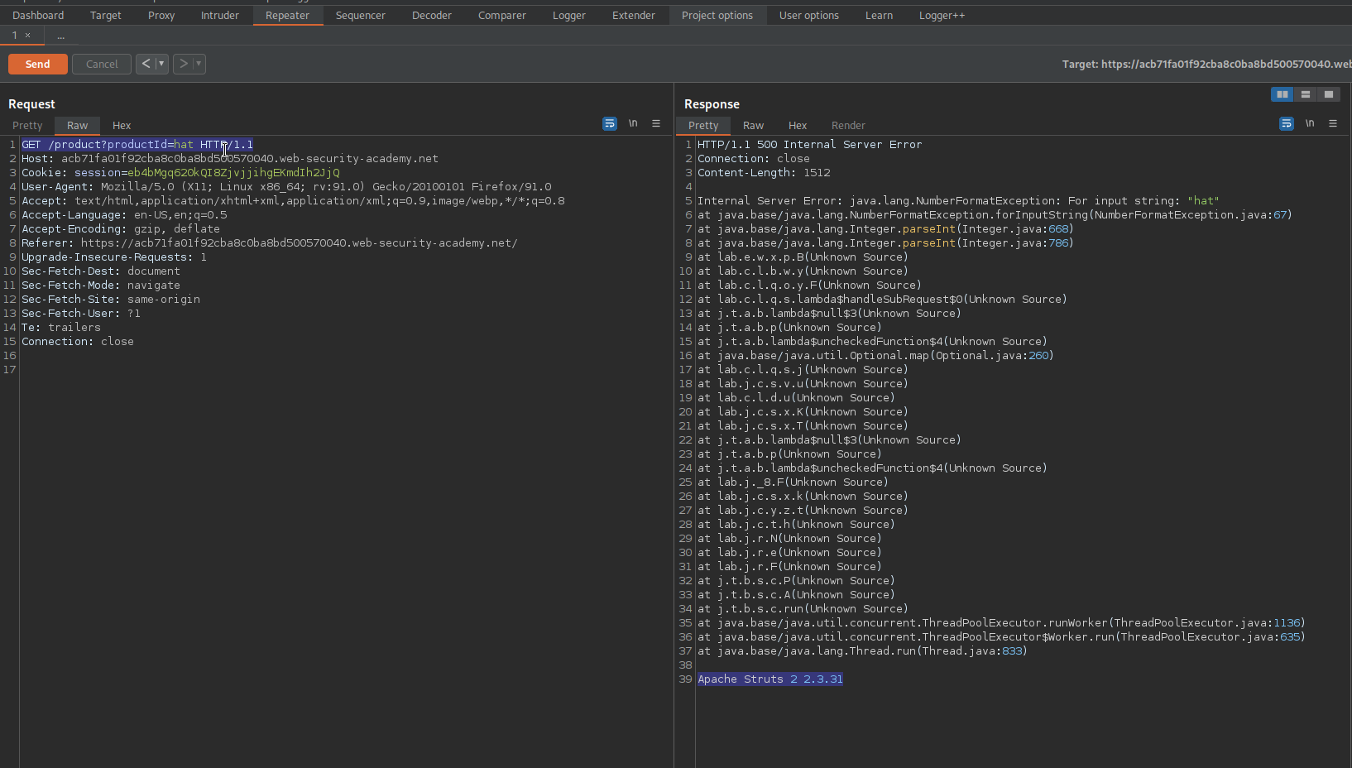Open the Decoder tab

pyautogui.click(x=432, y=15)
